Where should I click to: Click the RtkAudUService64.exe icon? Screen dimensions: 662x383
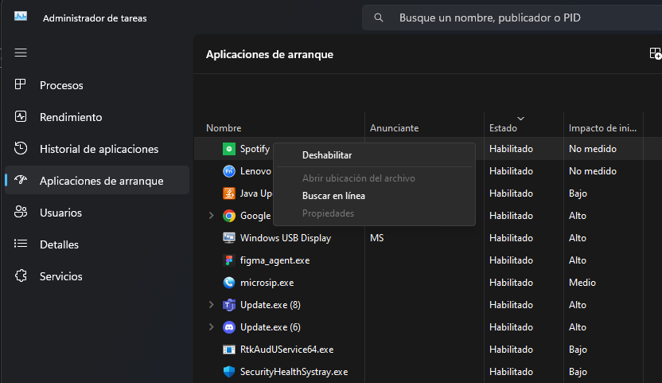(x=229, y=350)
